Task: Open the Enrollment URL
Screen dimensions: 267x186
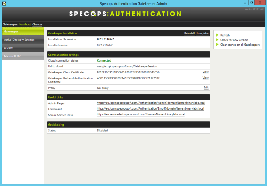Action: (x=150, y=108)
